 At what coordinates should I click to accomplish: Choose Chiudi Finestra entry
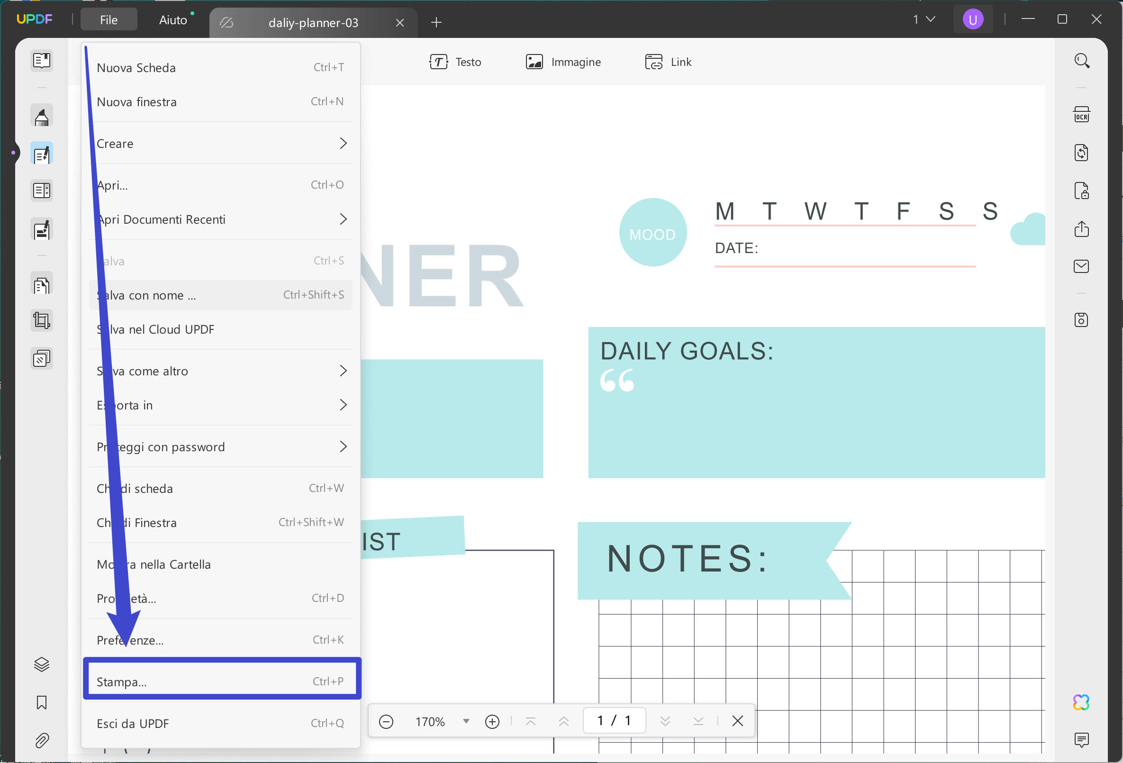point(221,523)
